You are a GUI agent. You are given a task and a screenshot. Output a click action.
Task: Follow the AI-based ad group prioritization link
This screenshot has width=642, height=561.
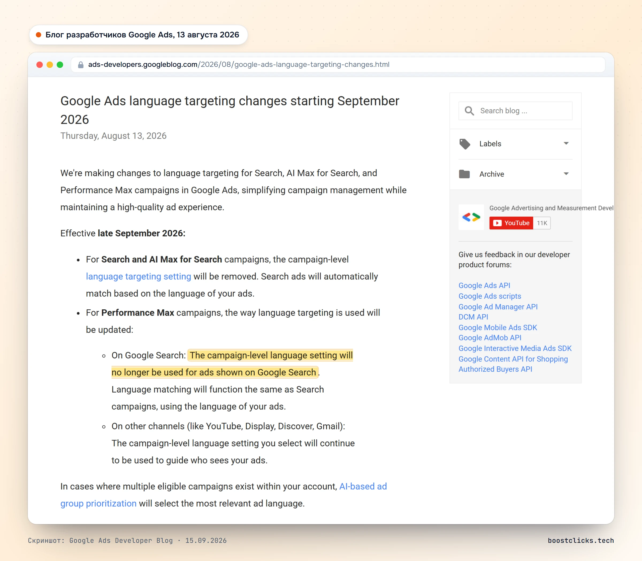[224, 495]
